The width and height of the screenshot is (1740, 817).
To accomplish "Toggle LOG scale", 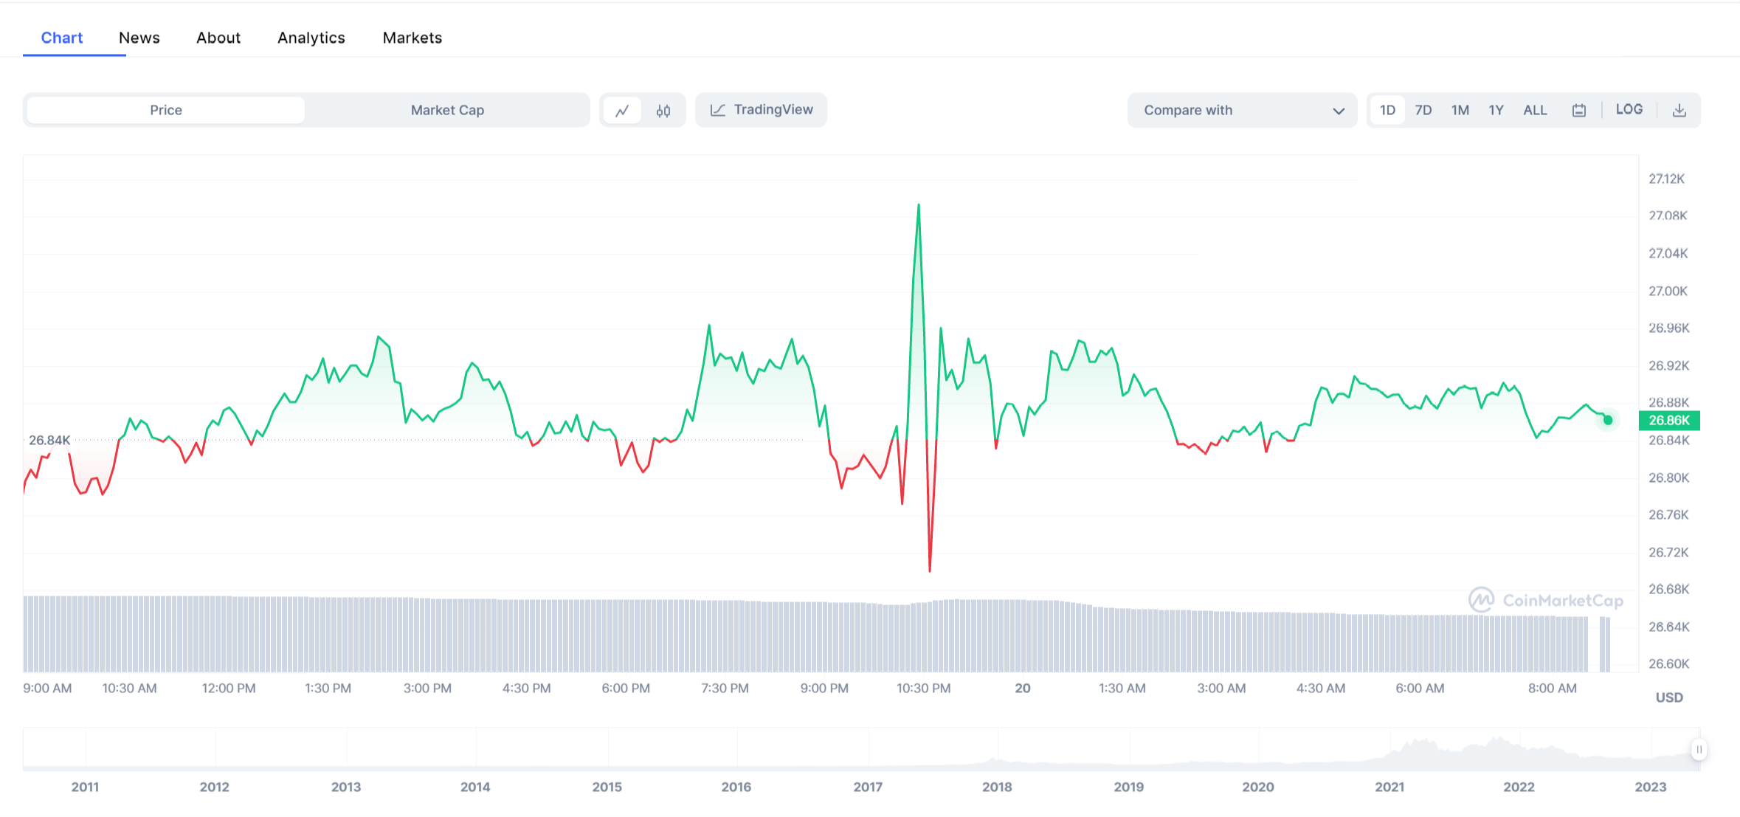I will click(1629, 109).
